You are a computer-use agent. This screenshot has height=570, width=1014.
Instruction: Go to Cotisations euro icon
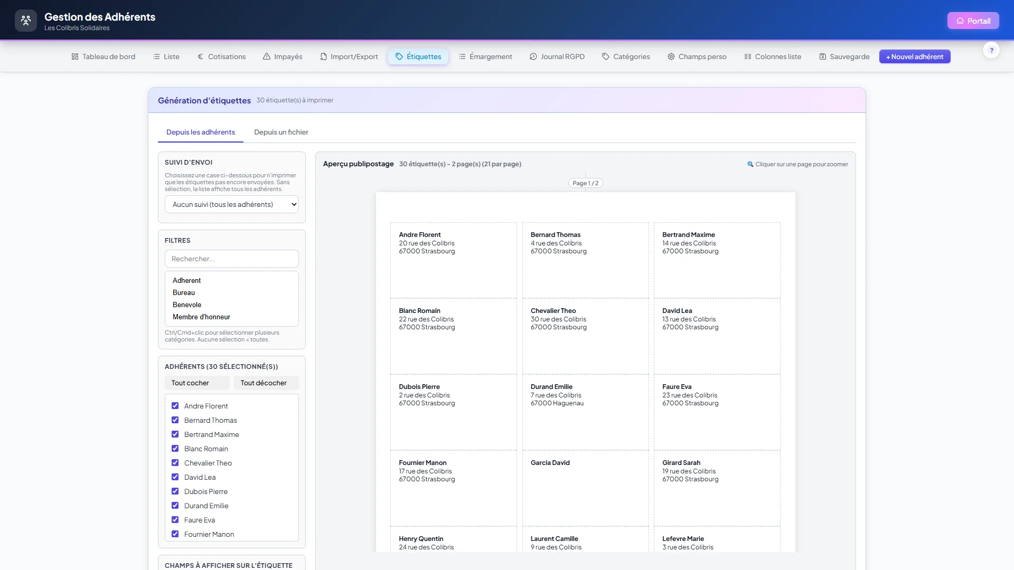pyautogui.click(x=200, y=56)
